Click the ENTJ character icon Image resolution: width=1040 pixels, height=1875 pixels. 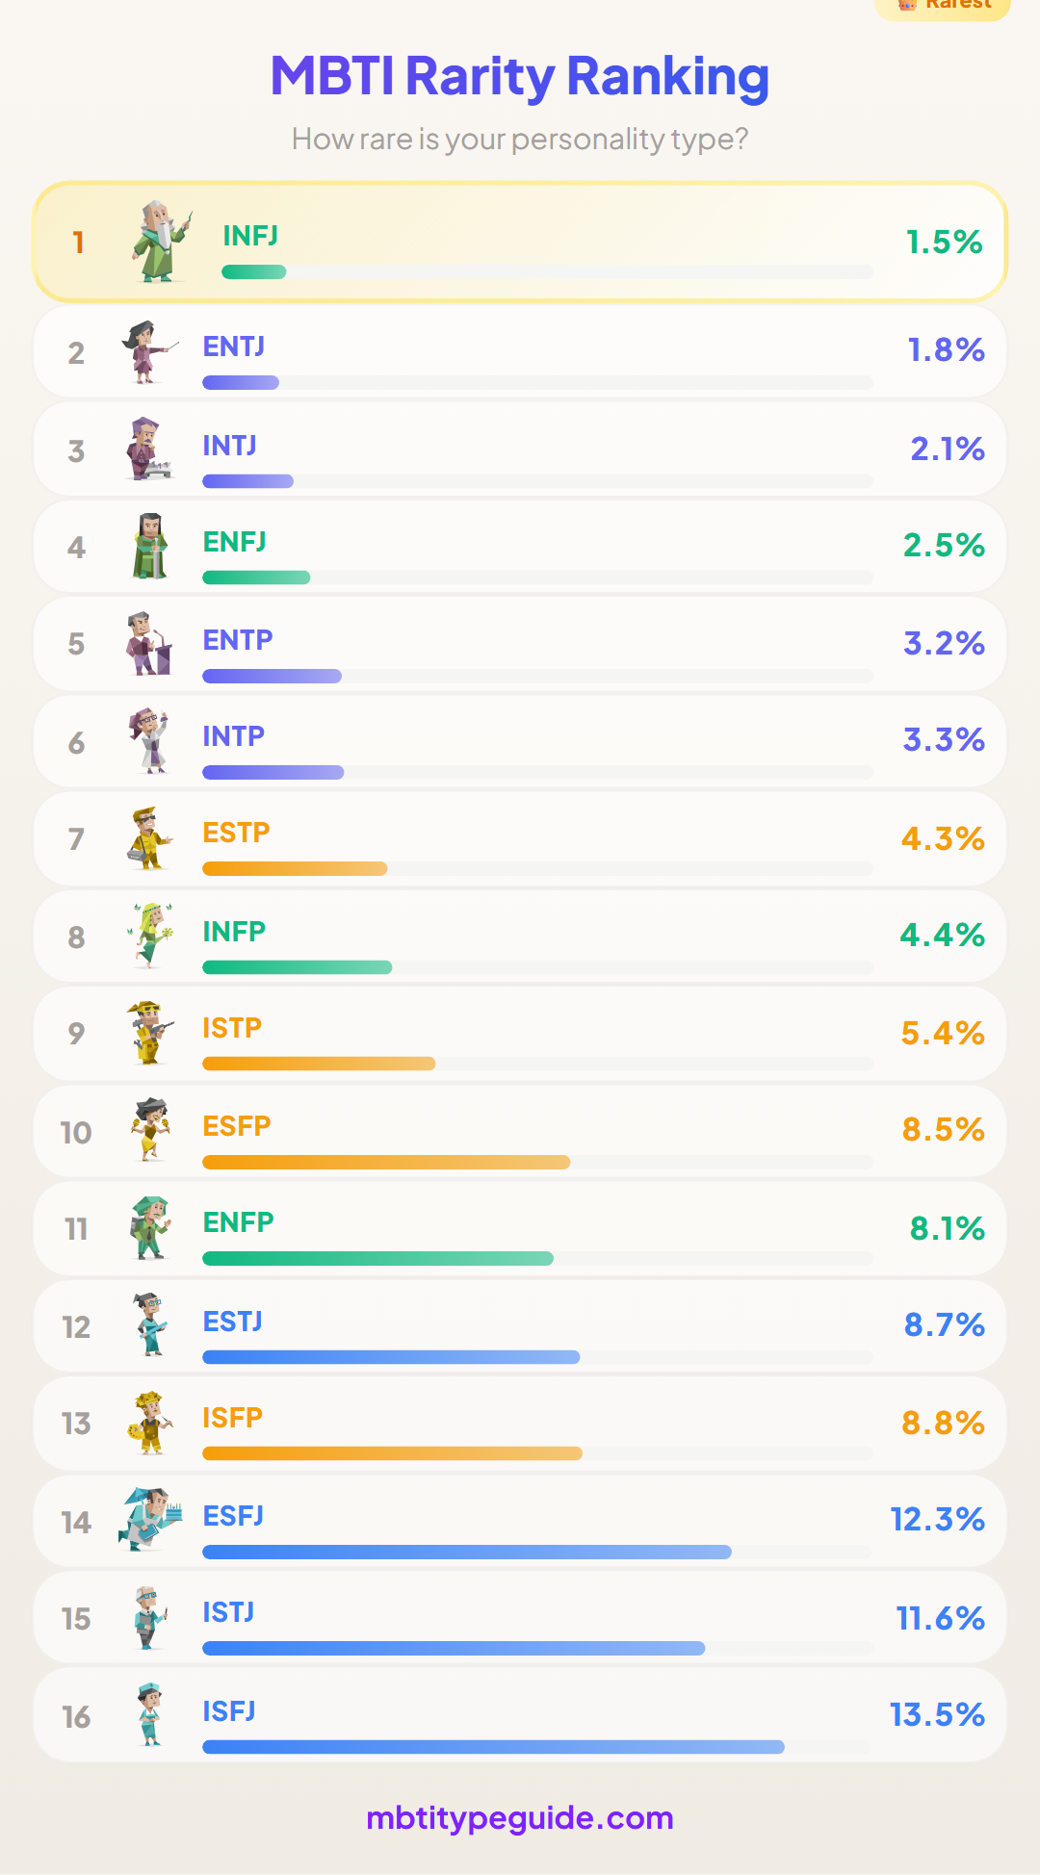(x=149, y=352)
